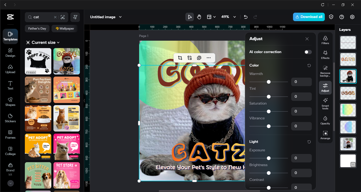
Task: Open the Text tool in left sidebar
Action: click(10, 85)
